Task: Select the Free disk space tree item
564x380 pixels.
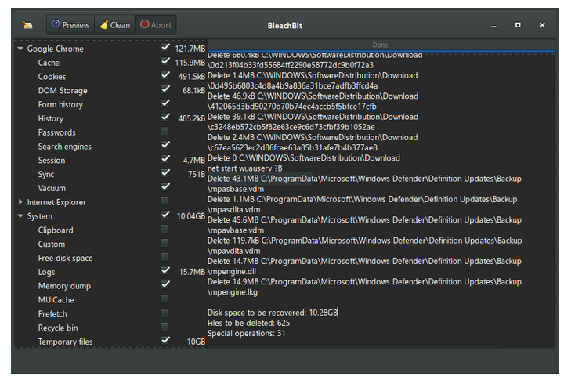Action: [65, 258]
